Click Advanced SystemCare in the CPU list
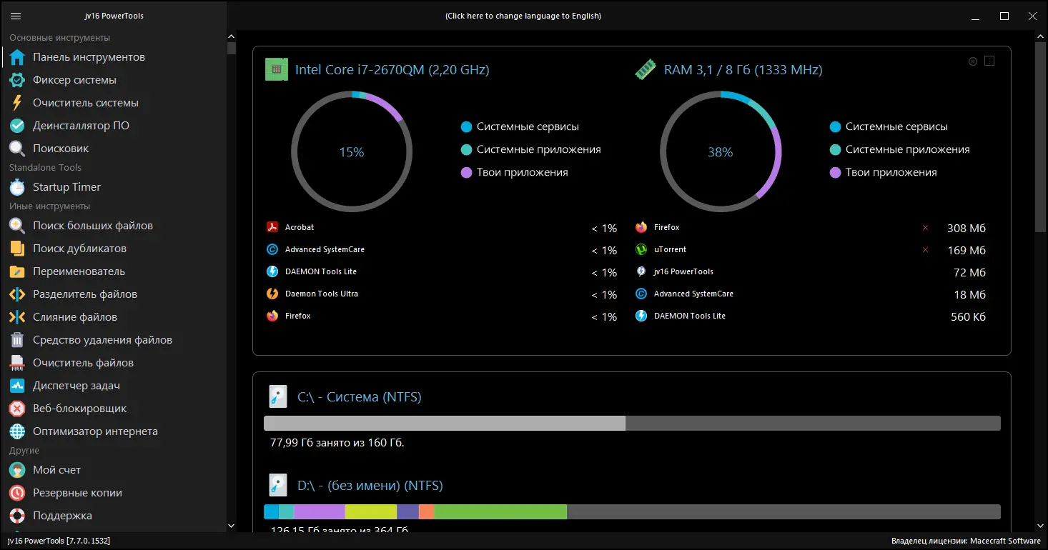Image resolution: width=1048 pixels, height=550 pixels. tap(325, 249)
